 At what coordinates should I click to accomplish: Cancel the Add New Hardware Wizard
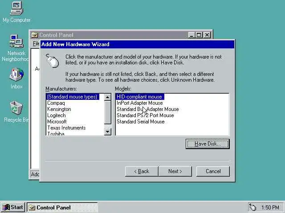(213, 171)
